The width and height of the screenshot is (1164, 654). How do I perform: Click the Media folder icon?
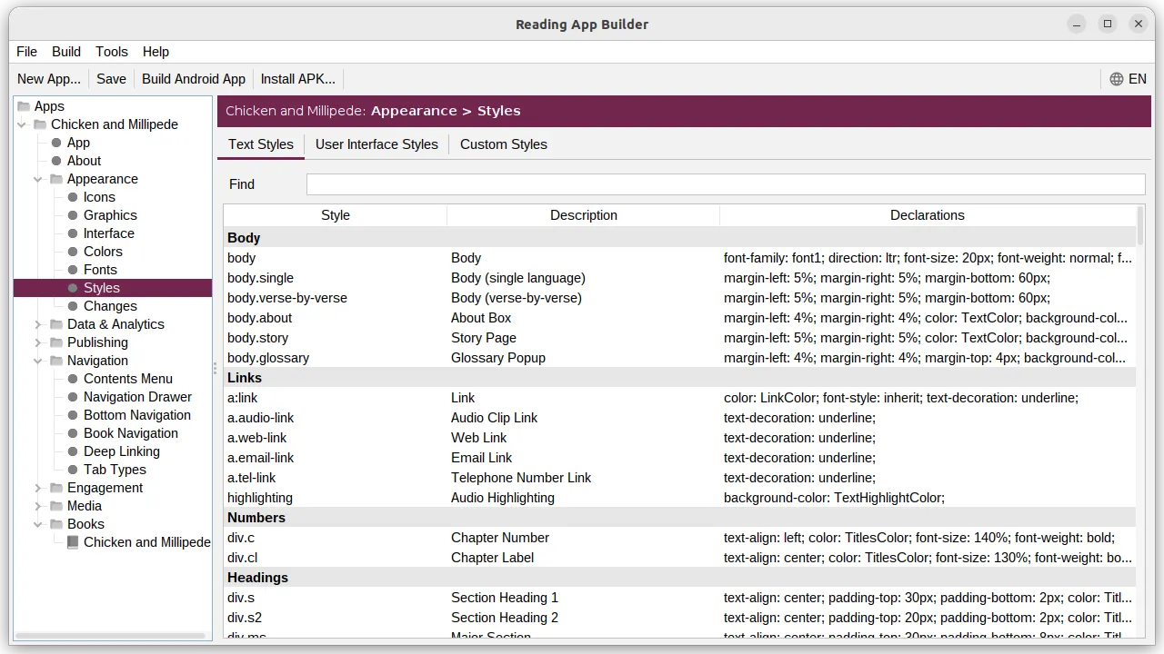56,506
